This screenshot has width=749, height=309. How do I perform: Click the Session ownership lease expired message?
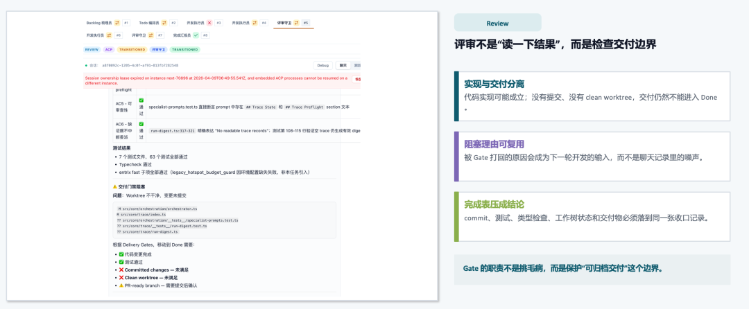[216, 80]
